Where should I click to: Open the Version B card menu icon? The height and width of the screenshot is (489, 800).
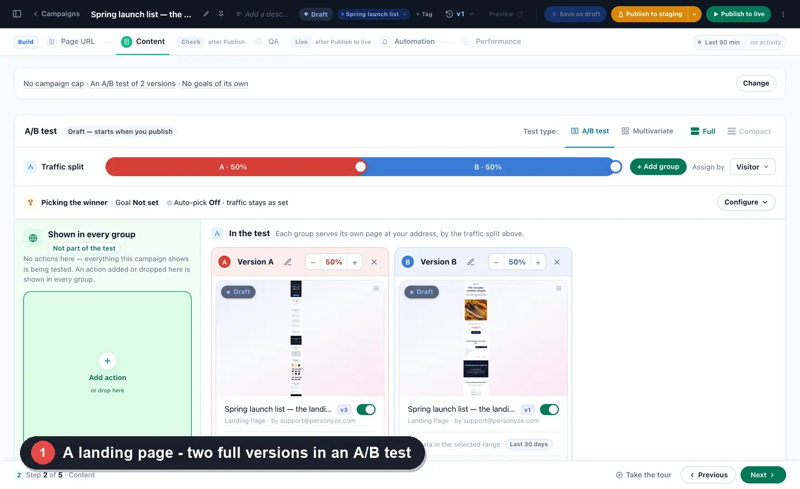tap(559, 288)
